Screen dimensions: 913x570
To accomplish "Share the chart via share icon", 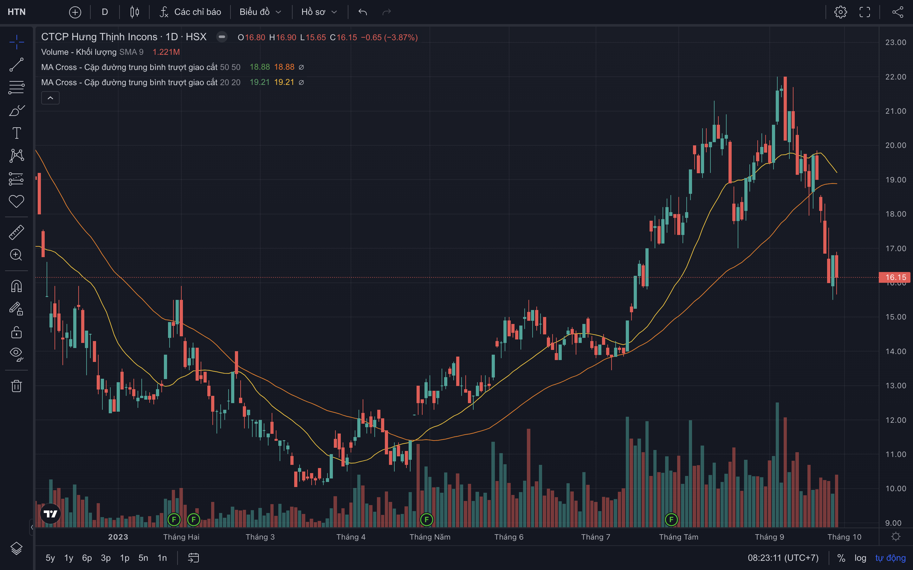I will pos(897,12).
